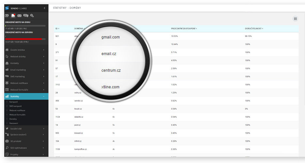Open the monitor icon in sidebar toolbar
305x163 pixels.
(x=7, y=16)
